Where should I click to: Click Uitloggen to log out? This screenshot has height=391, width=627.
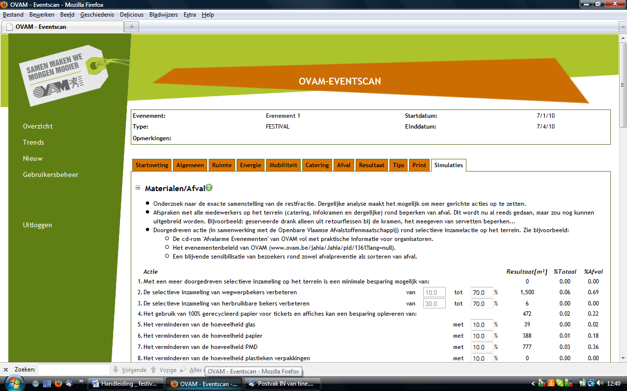(x=37, y=225)
